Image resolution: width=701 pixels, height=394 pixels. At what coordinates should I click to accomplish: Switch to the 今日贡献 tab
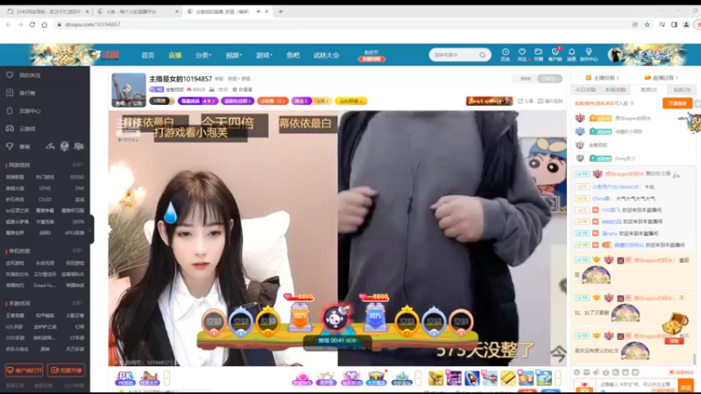point(585,90)
